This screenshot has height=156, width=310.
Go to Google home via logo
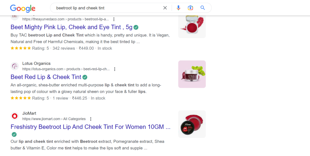coord(23,8)
